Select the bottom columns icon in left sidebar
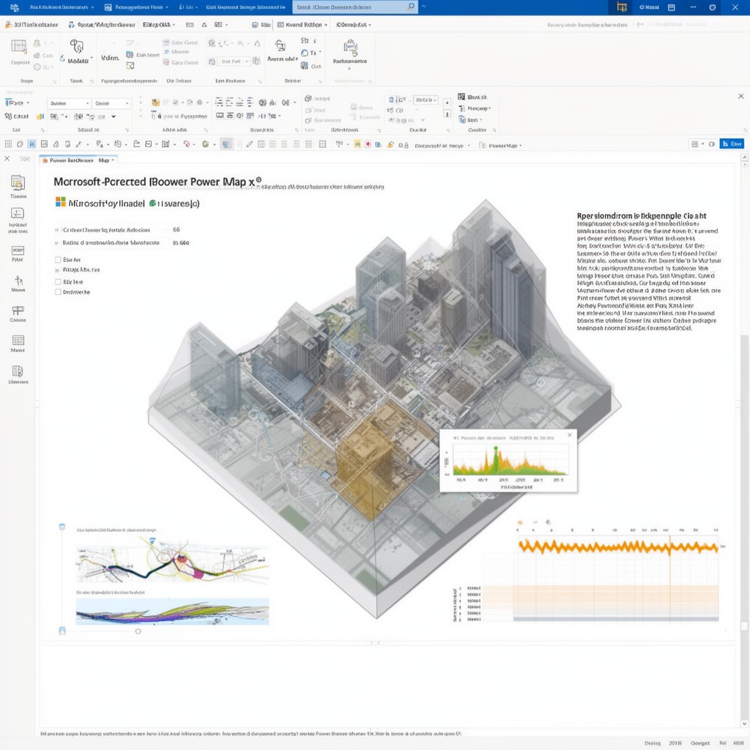Image resolution: width=750 pixels, height=750 pixels. click(x=18, y=371)
